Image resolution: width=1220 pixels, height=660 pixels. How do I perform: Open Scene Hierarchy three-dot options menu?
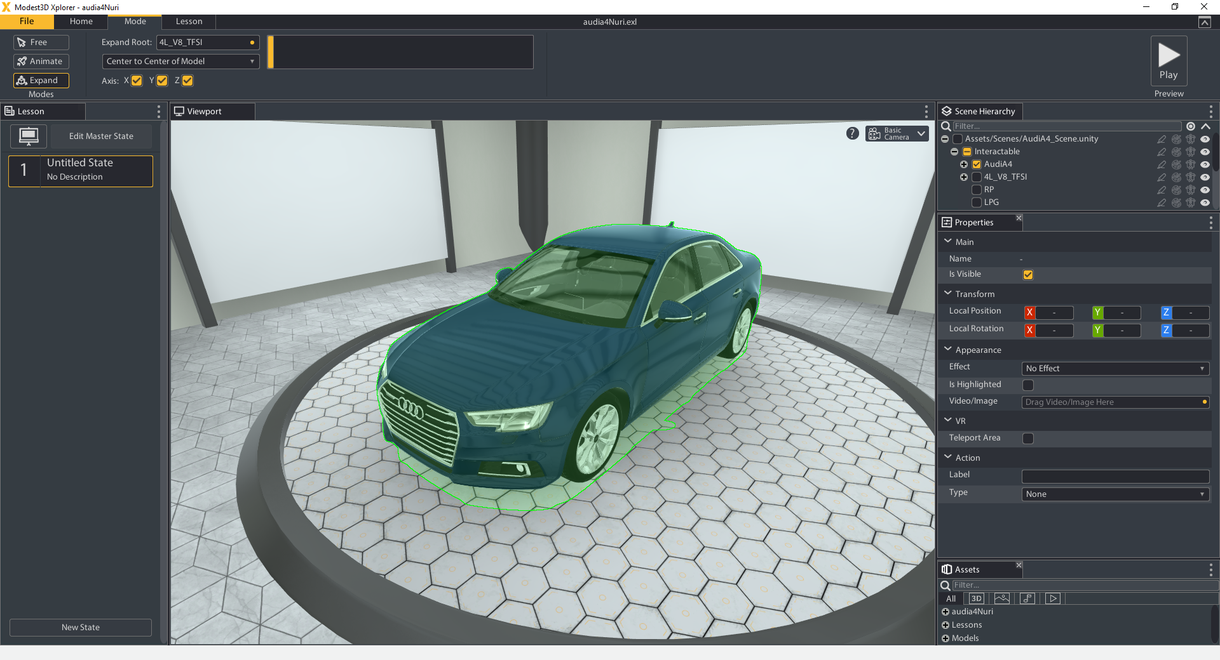(1211, 112)
